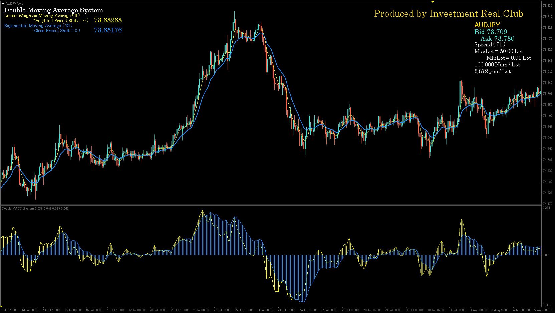
Task: Click the yellow value 78.68268
Action: [108, 20]
